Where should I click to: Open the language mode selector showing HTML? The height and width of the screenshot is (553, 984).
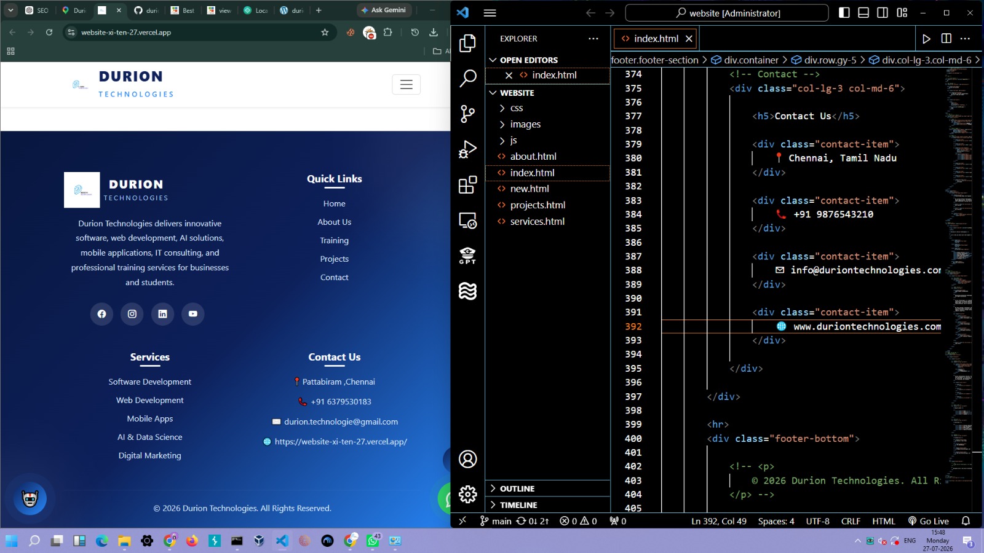(883, 521)
